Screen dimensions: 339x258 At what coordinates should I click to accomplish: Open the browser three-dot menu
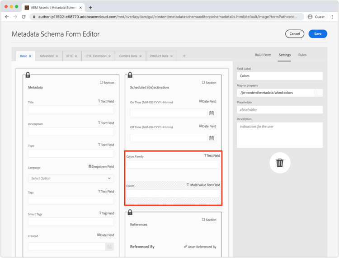click(332, 17)
